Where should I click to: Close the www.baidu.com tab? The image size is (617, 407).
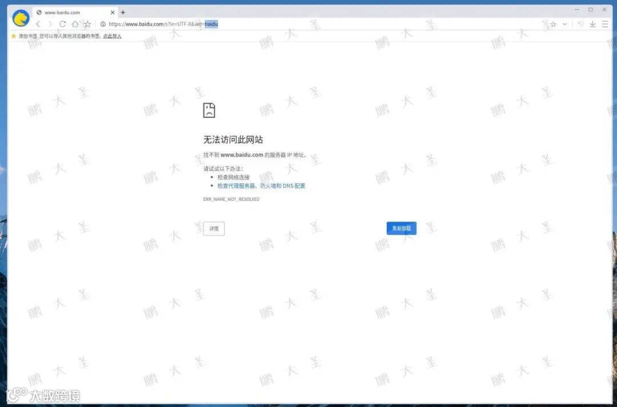113,13
